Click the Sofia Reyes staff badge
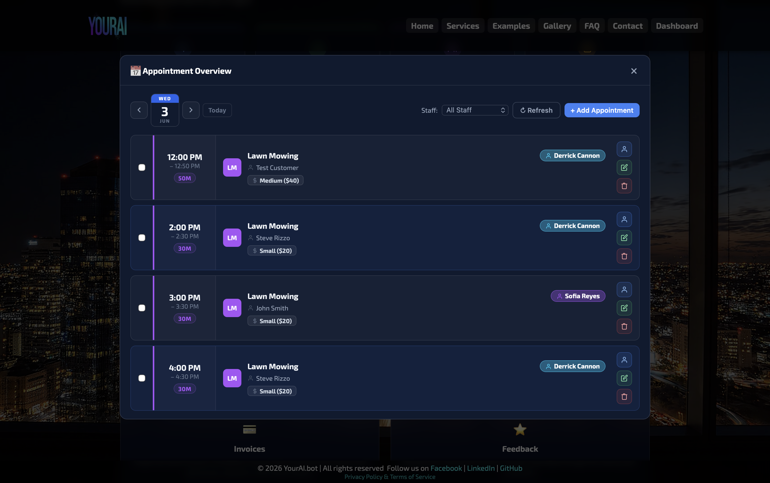770x483 pixels. pos(577,296)
